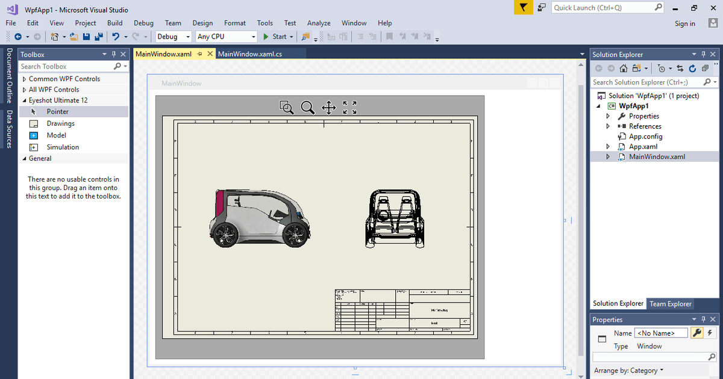This screenshot has width=723, height=379.
Task: Select the magnifier Zoom tool in viewport
Action: (x=307, y=108)
